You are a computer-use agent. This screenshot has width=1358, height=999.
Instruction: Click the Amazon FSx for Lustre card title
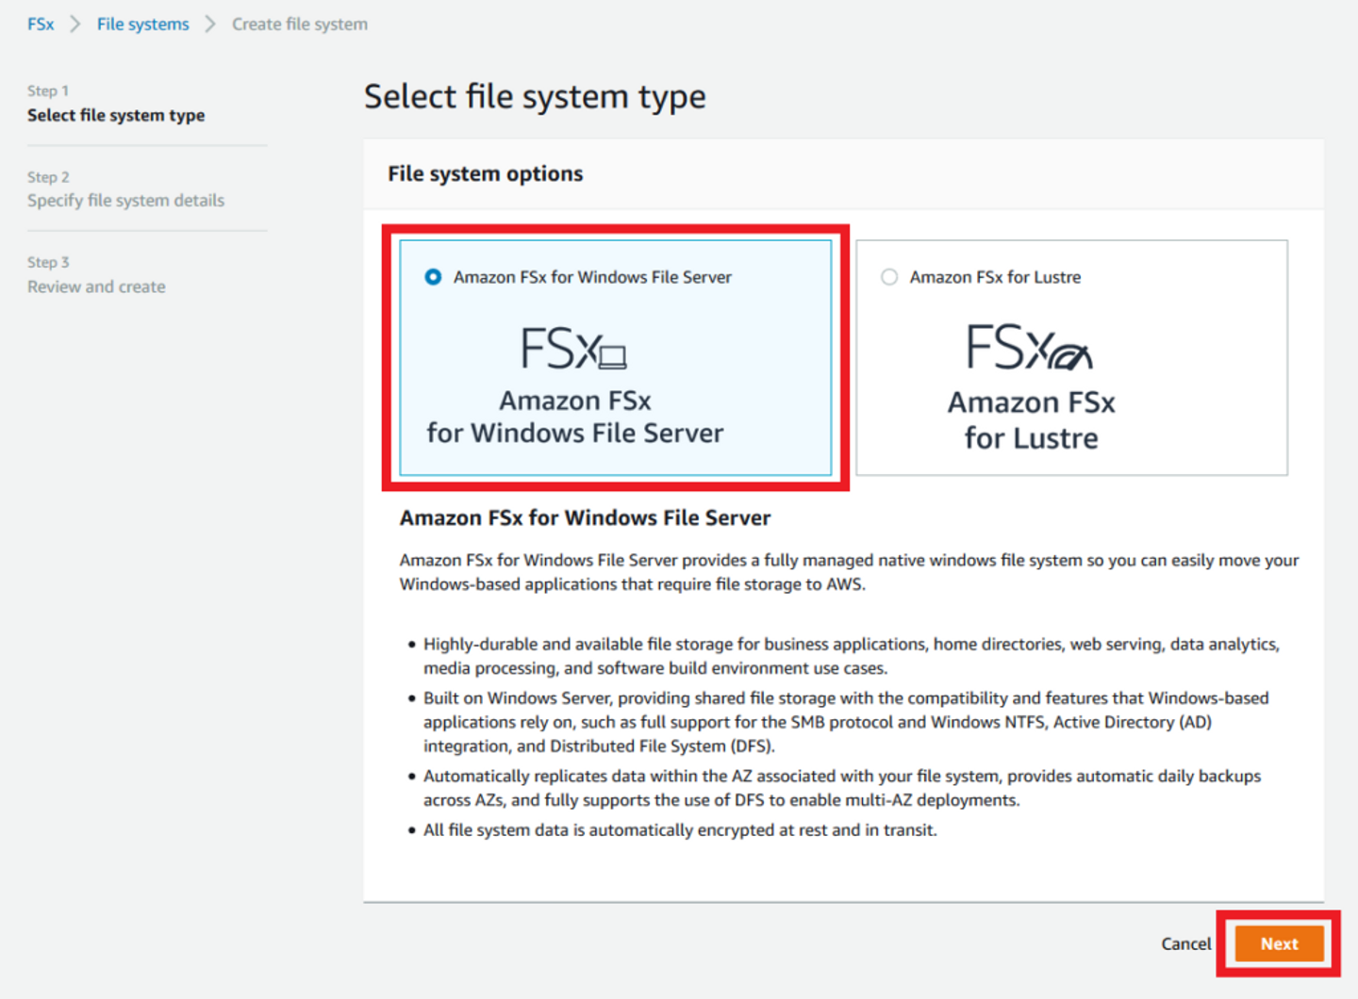[x=1031, y=420]
